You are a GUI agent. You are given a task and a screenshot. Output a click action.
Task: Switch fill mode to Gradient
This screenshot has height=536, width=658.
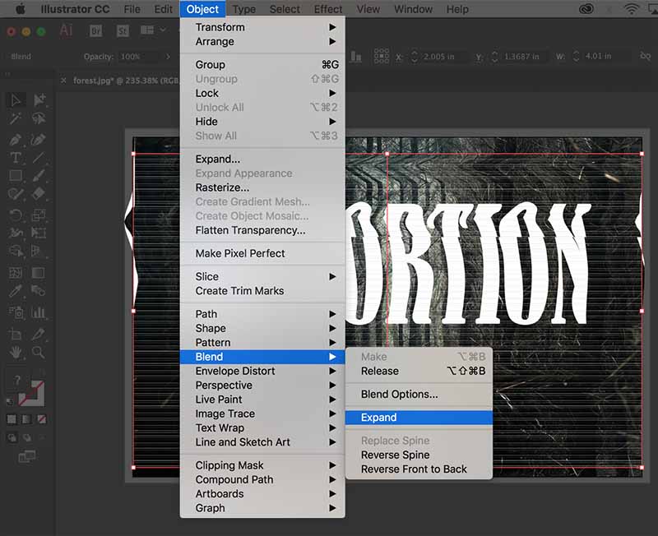pyautogui.click(x=26, y=419)
